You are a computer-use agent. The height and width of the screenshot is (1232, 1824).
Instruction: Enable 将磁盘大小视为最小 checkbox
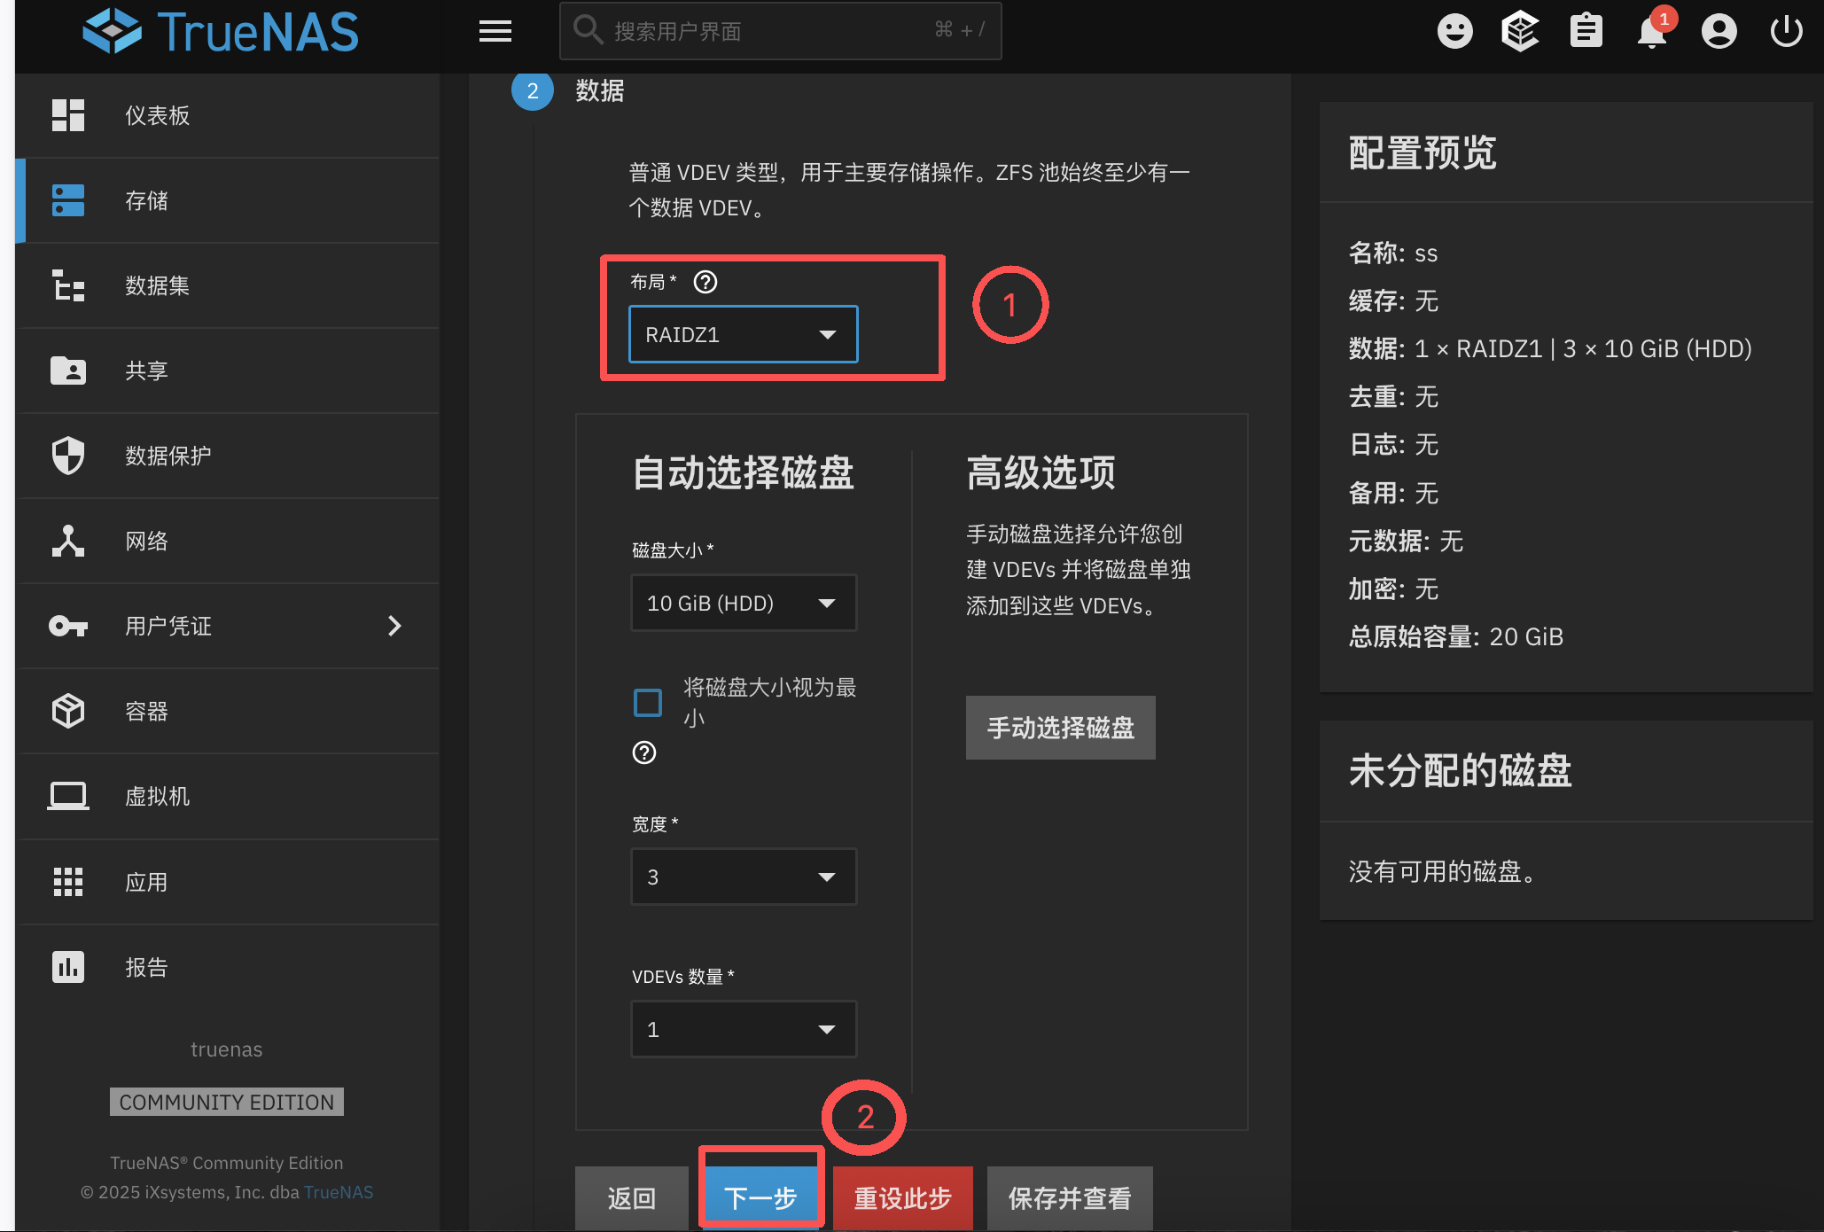648,703
